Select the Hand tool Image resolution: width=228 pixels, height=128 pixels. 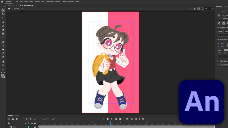(x=3, y=62)
